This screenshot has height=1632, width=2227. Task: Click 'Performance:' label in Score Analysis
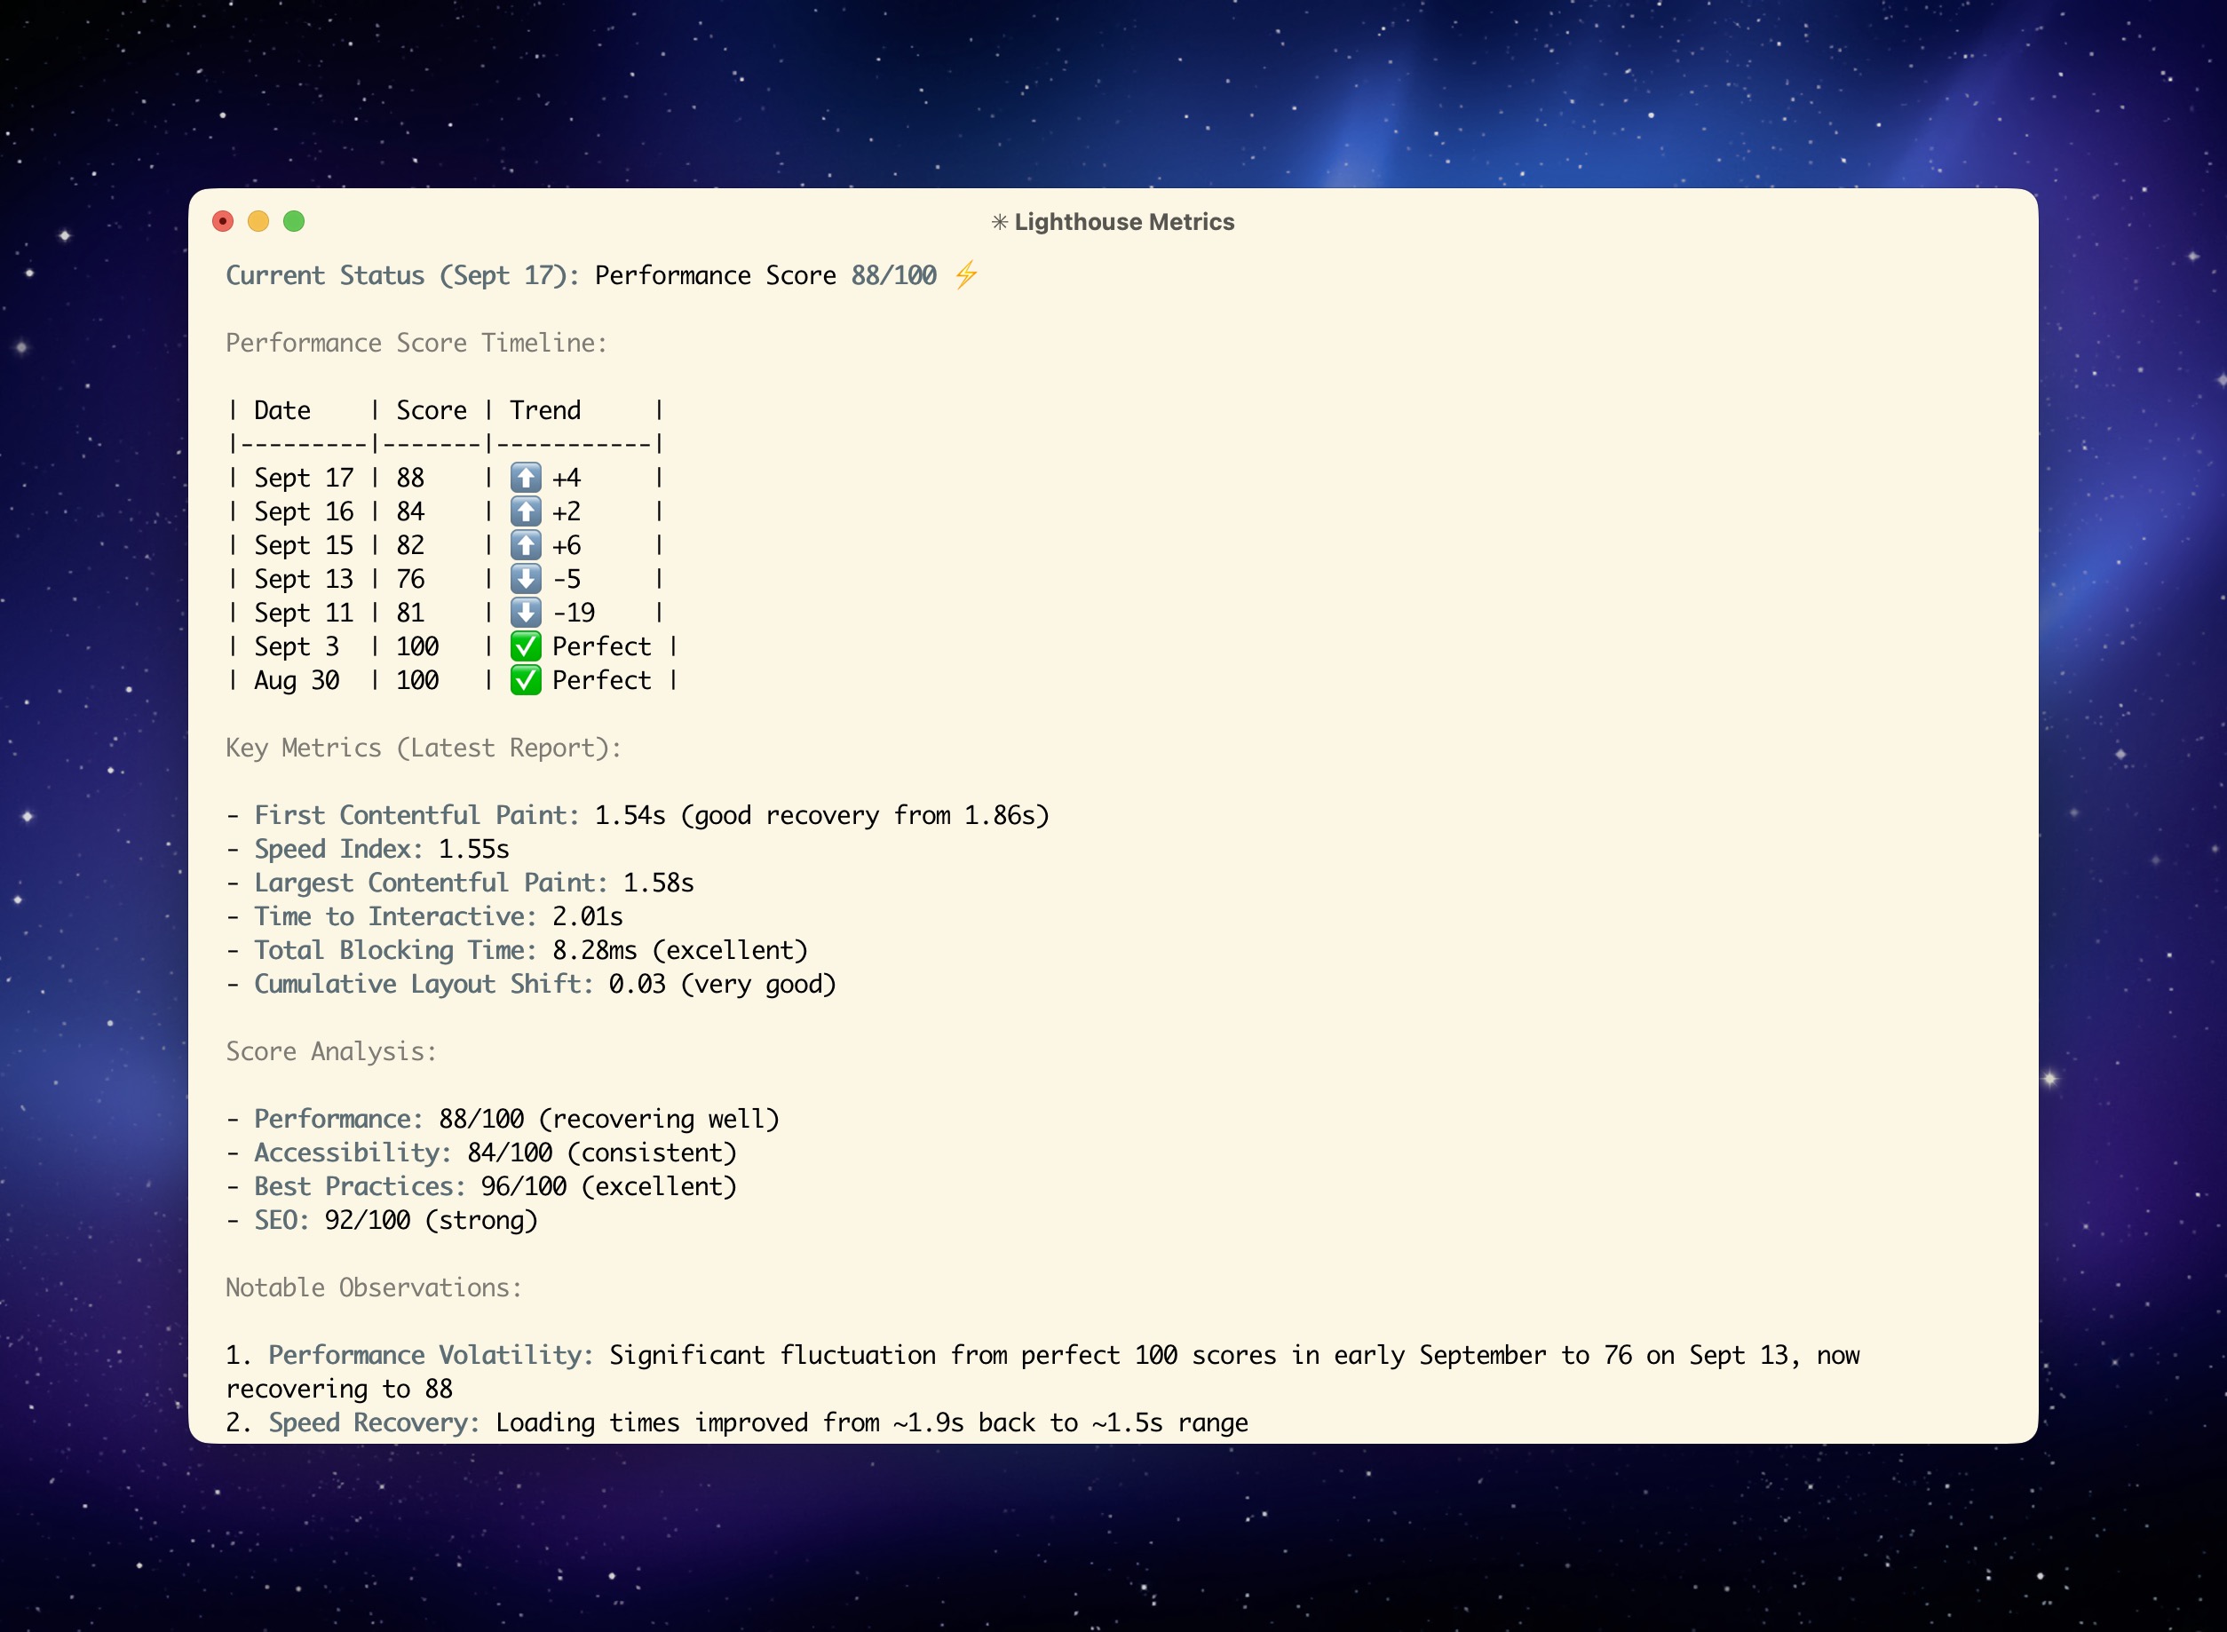pyautogui.click(x=339, y=1120)
